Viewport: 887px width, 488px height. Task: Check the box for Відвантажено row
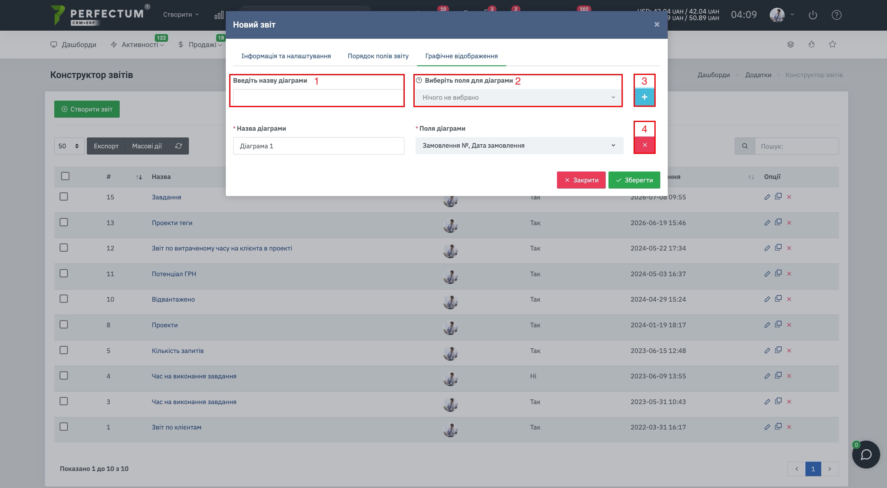click(x=64, y=299)
